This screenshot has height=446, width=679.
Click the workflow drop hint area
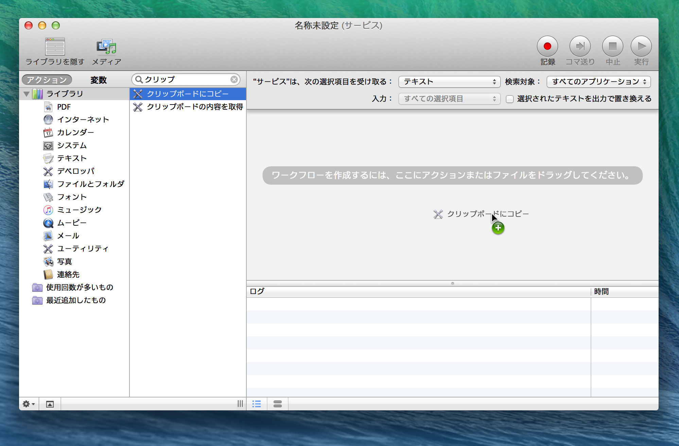click(452, 175)
